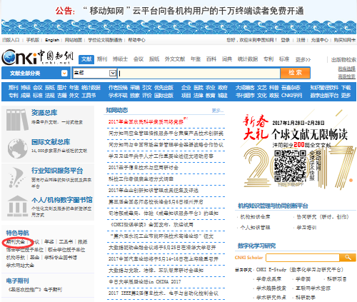Open 个人知识管理 link

pos(255,228)
